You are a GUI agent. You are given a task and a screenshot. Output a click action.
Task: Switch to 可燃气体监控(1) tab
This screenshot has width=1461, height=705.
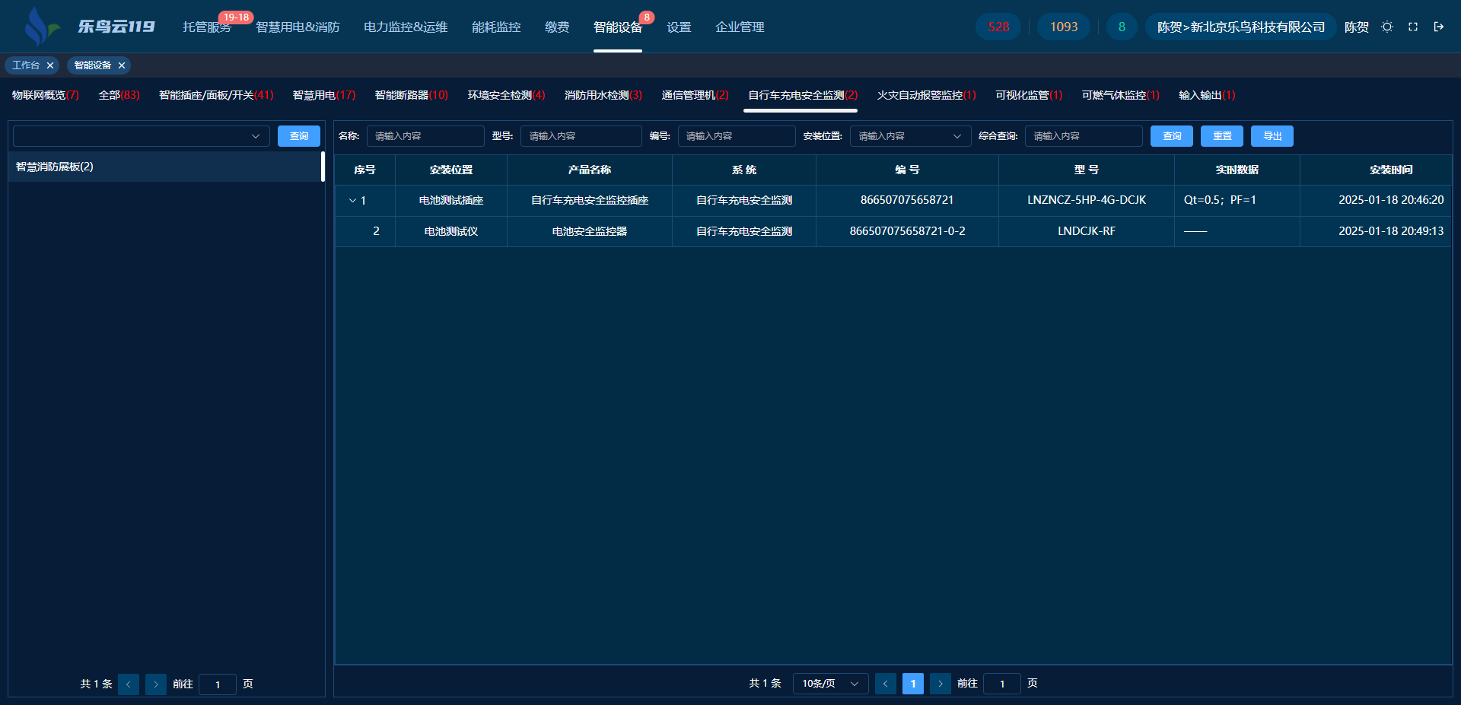pyautogui.click(x=1121, y=95)
